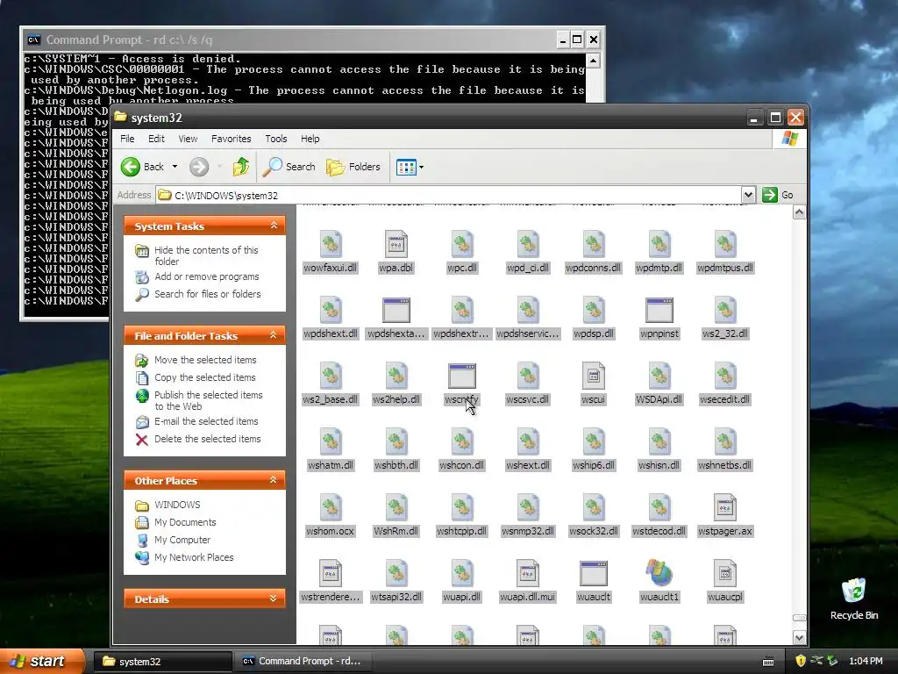Image resolution: width=898 pixels, height=674 pixels.
Task: Click the security shield tray icon
Action: (x=801, y=661)
